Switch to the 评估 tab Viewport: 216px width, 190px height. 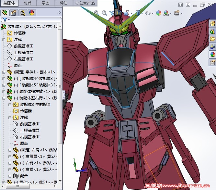tap(64, 3)
